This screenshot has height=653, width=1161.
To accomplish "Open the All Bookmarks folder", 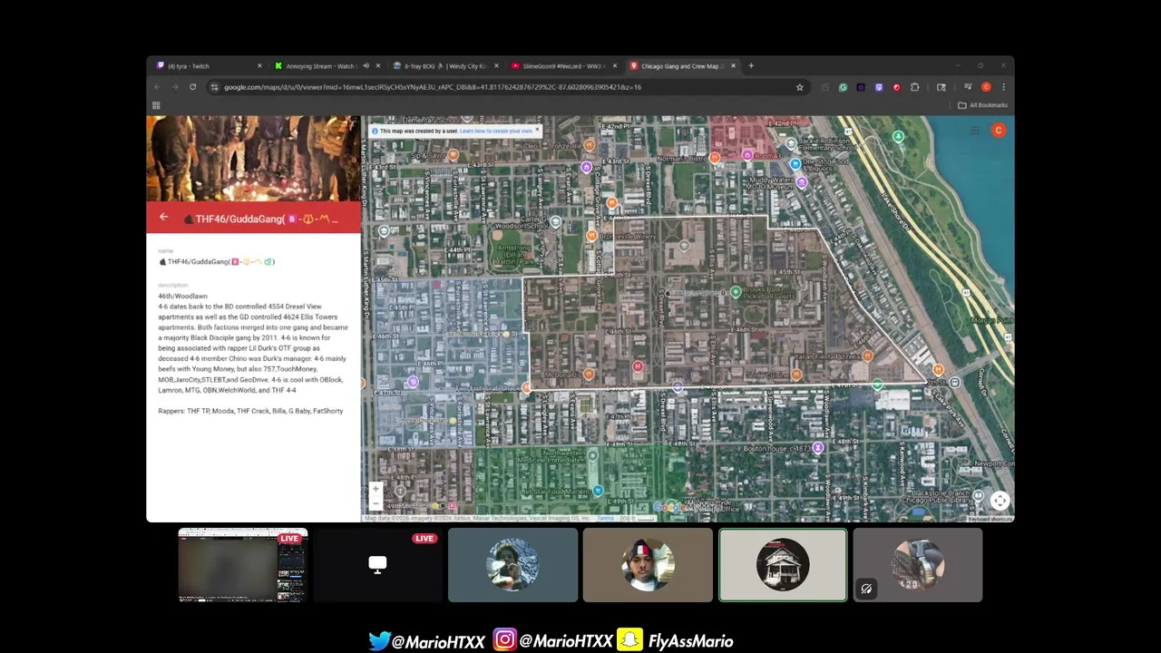I will (982, 105).
